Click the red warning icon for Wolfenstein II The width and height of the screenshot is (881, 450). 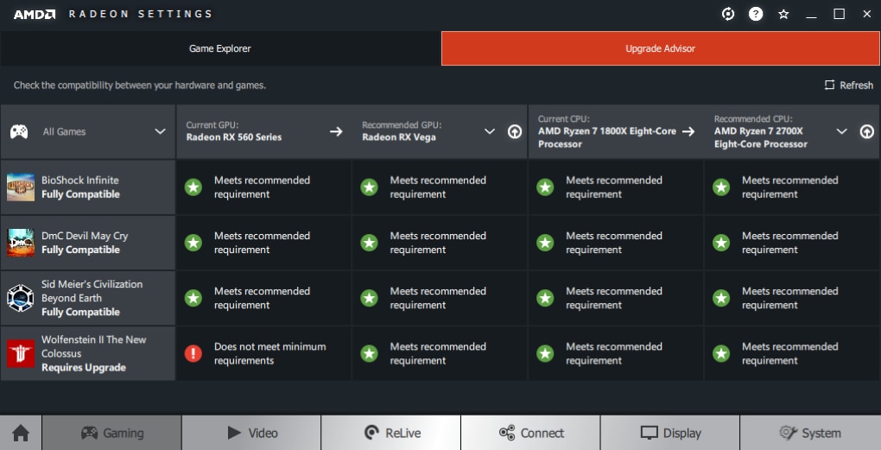coord(193,353)
